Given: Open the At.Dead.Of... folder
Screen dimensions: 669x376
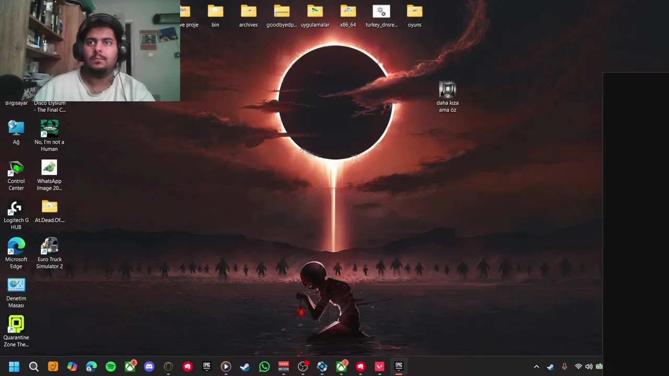Looking at the screenshot, I should click(50, 211).
